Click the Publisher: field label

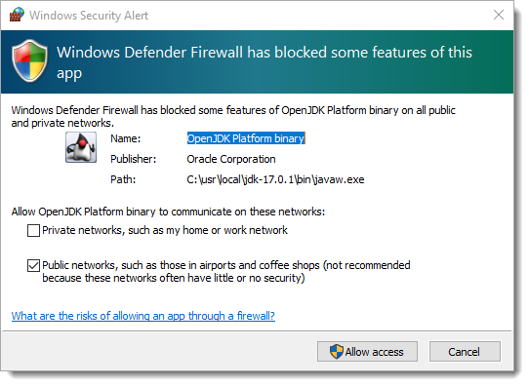[x=134, y=159]
